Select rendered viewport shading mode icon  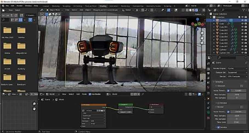(x=196, y=10)
